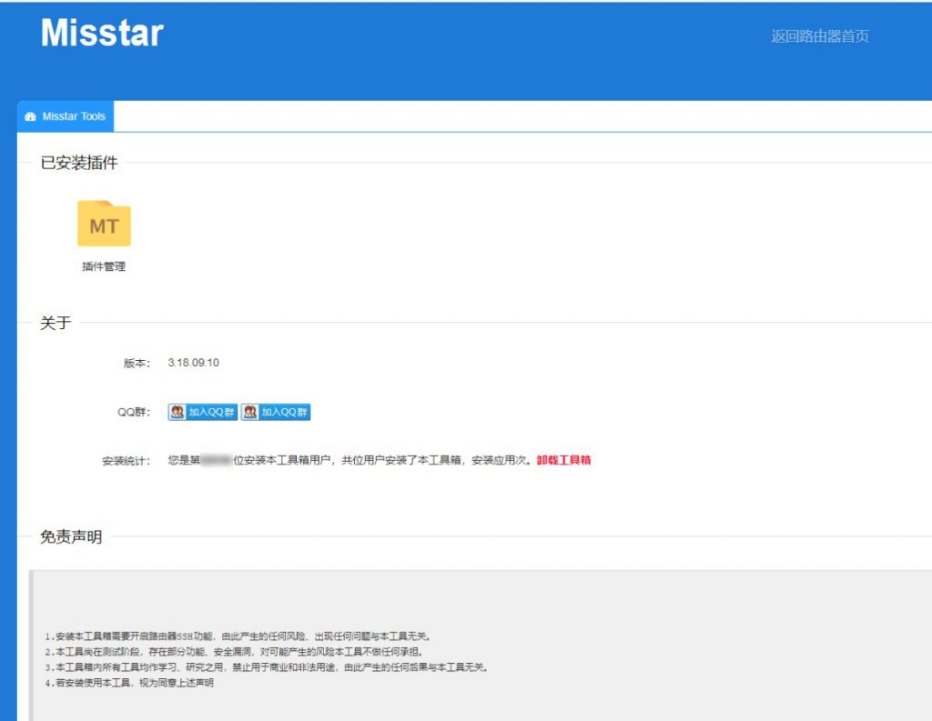Click the 免责声明 section heading

[x=71, y=536]
